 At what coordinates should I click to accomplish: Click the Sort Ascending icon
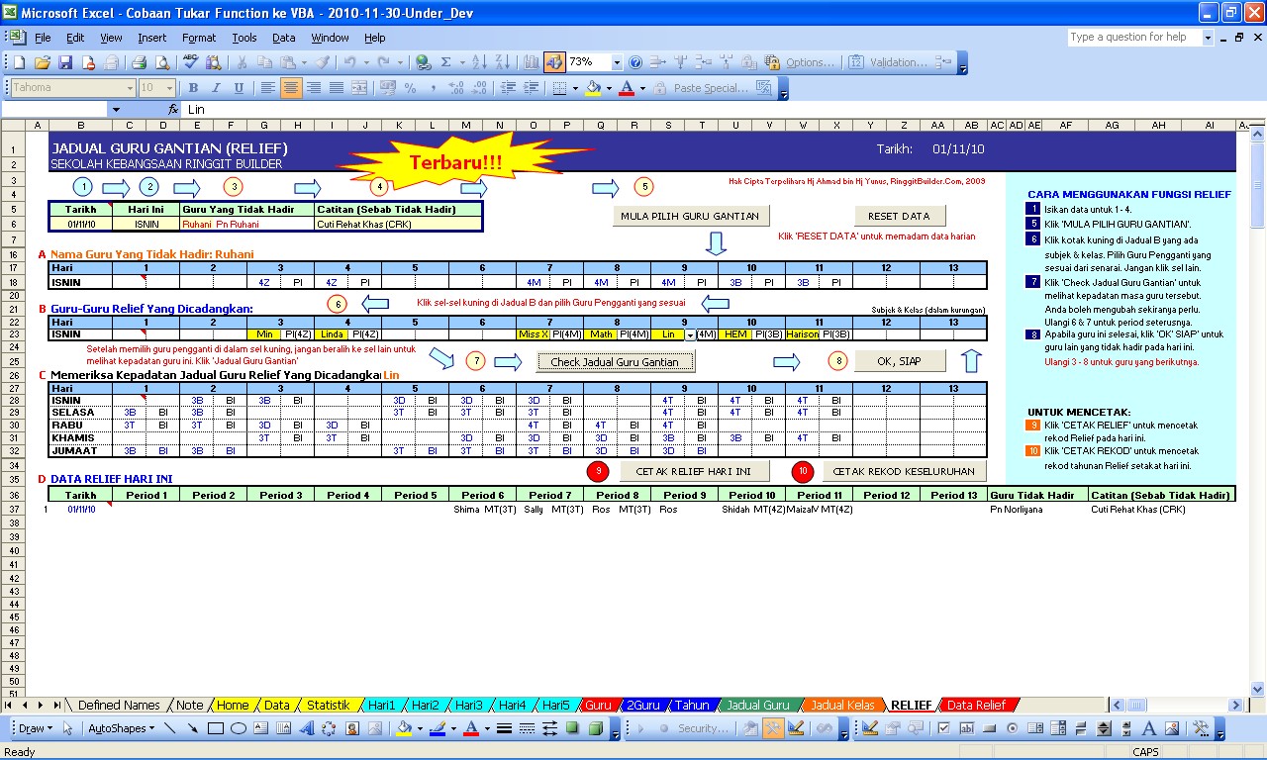477,62
